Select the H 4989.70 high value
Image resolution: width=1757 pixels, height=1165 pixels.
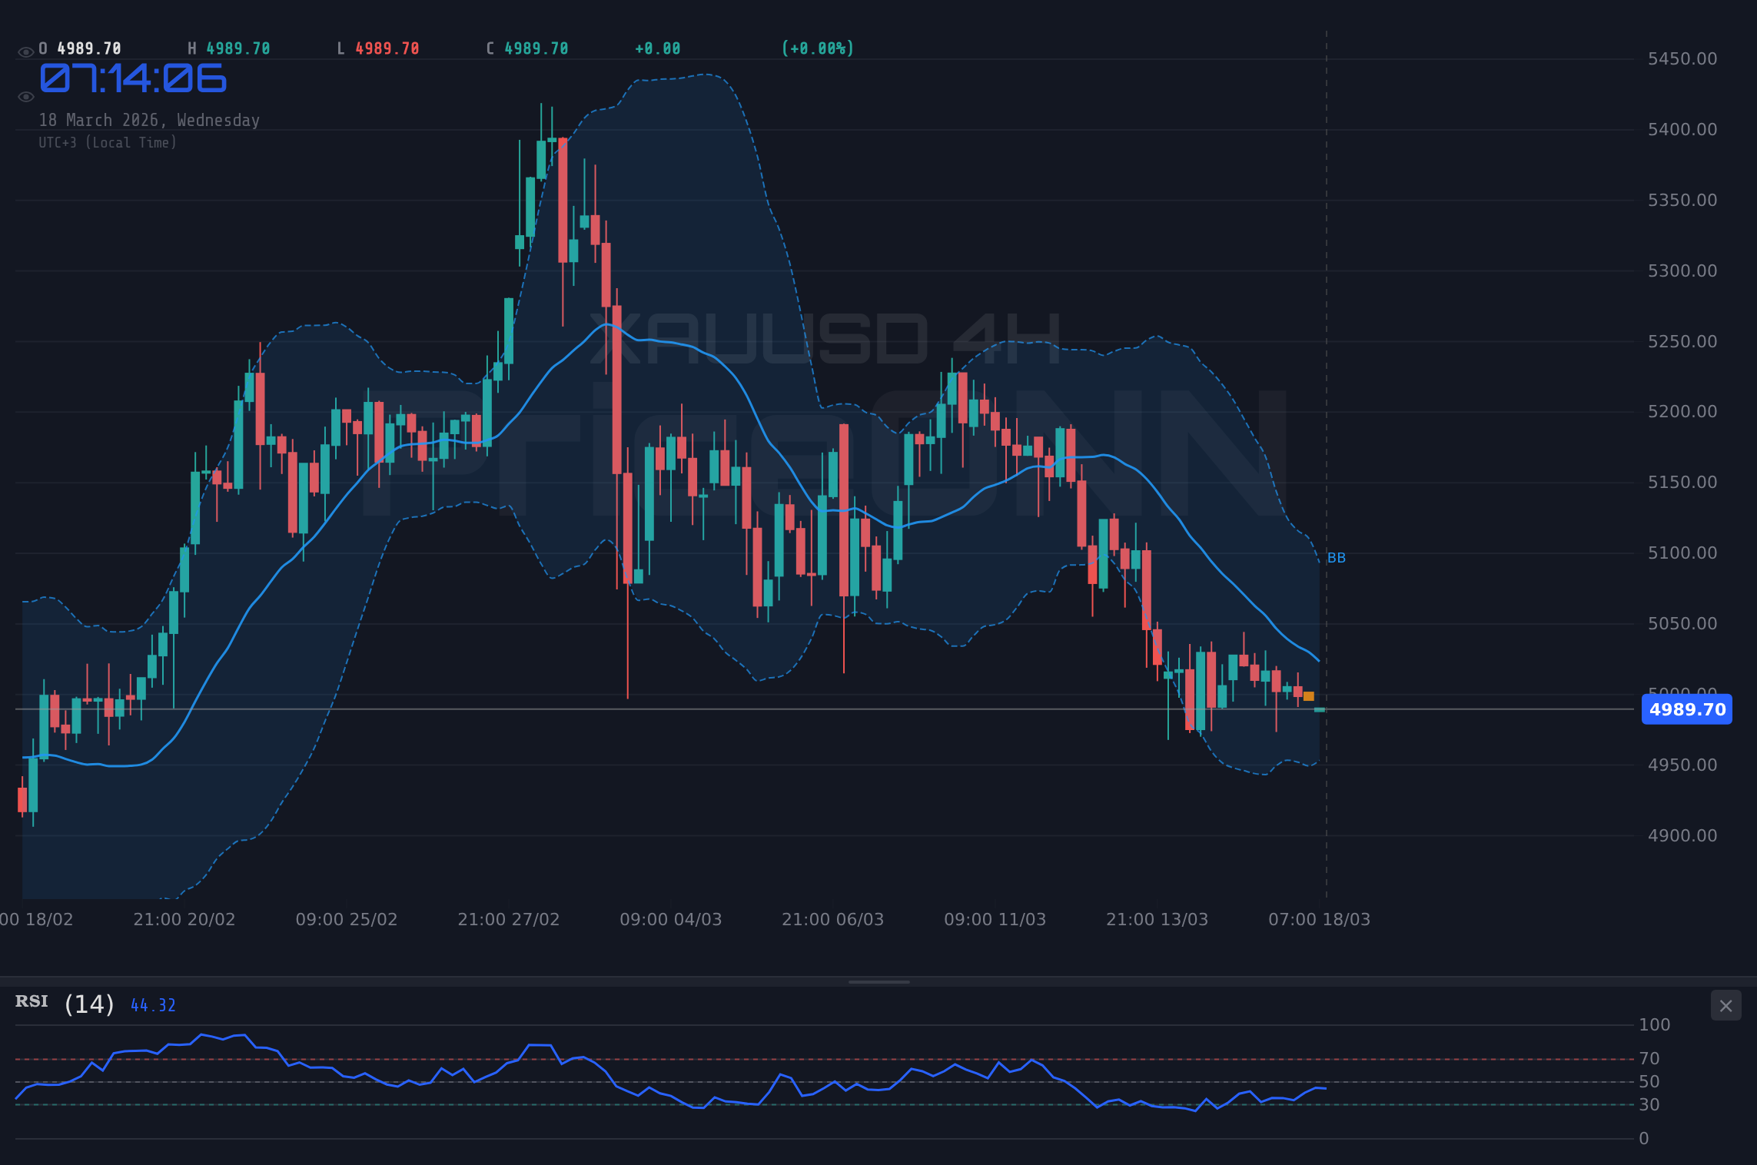coord(229,48)
